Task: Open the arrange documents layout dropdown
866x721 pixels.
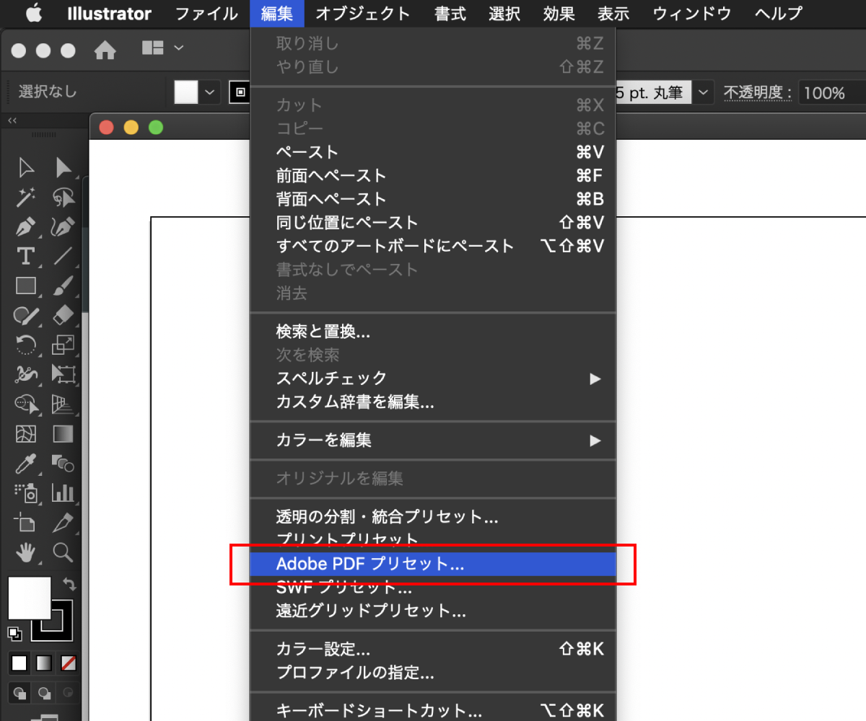Action: point(163,48)
